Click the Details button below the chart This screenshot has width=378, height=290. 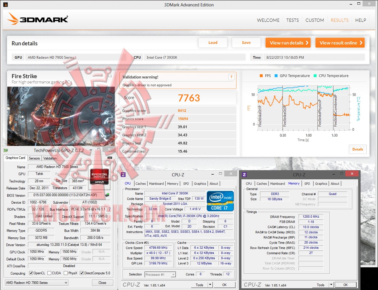click(358, 149)
